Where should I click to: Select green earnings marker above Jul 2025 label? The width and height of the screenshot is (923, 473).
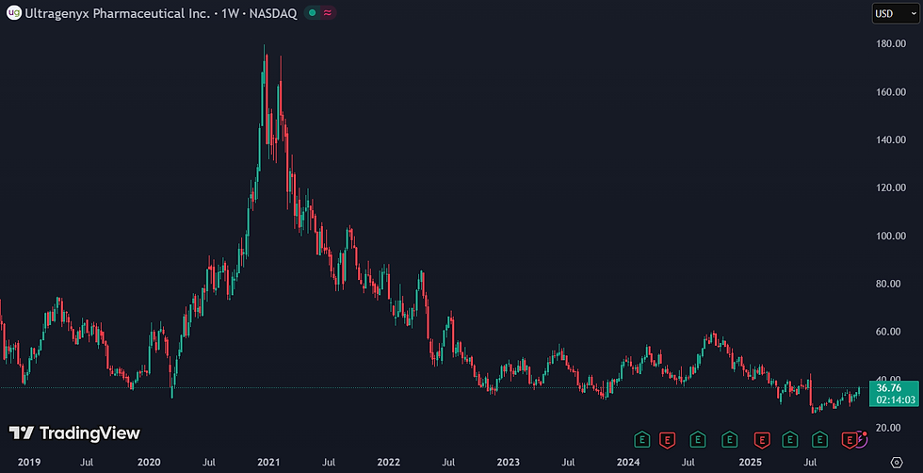(x=819, y=439)
